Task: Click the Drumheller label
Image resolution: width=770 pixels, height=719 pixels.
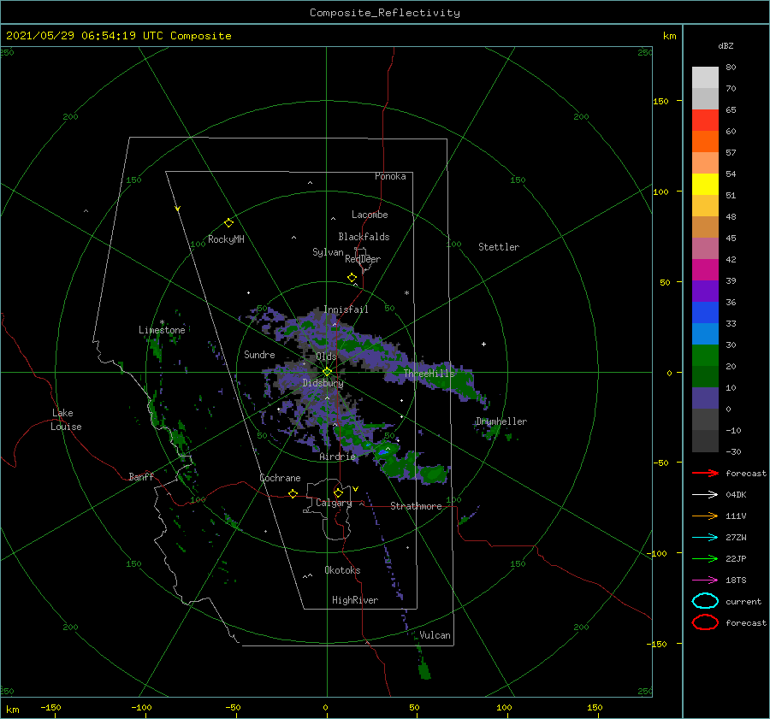Action: pos(501,421)
